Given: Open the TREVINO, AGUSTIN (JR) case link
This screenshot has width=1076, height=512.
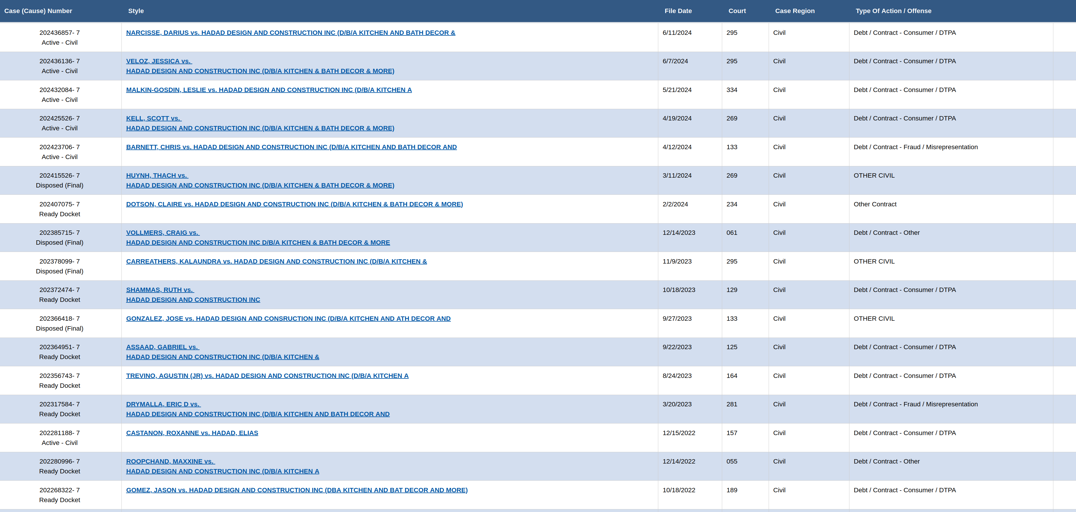Looking at the screenshot, I should (267, 376).
